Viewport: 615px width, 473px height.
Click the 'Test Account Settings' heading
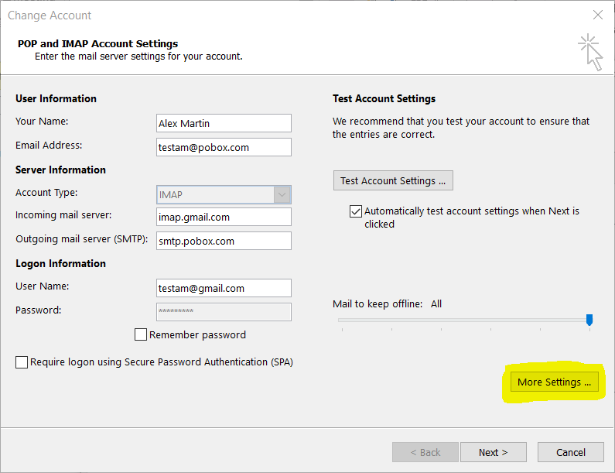pyautogui.click(x=384, y=98)
